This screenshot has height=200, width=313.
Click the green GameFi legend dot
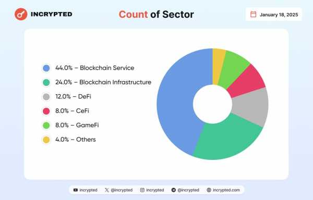pyautogui.click(x=46, y=126)
